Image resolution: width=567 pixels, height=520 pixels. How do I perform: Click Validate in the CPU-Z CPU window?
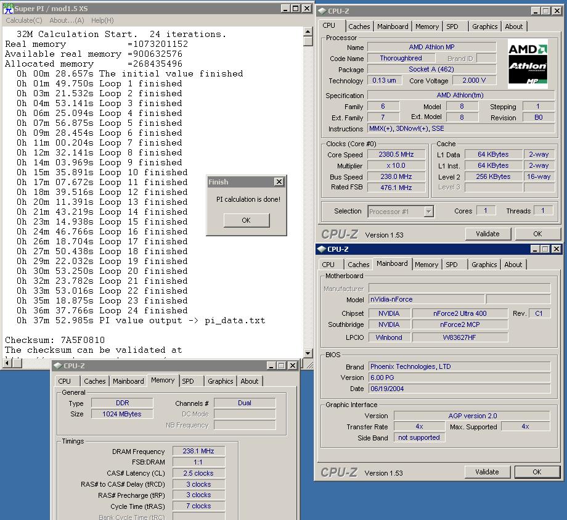[x=487, y=234]
